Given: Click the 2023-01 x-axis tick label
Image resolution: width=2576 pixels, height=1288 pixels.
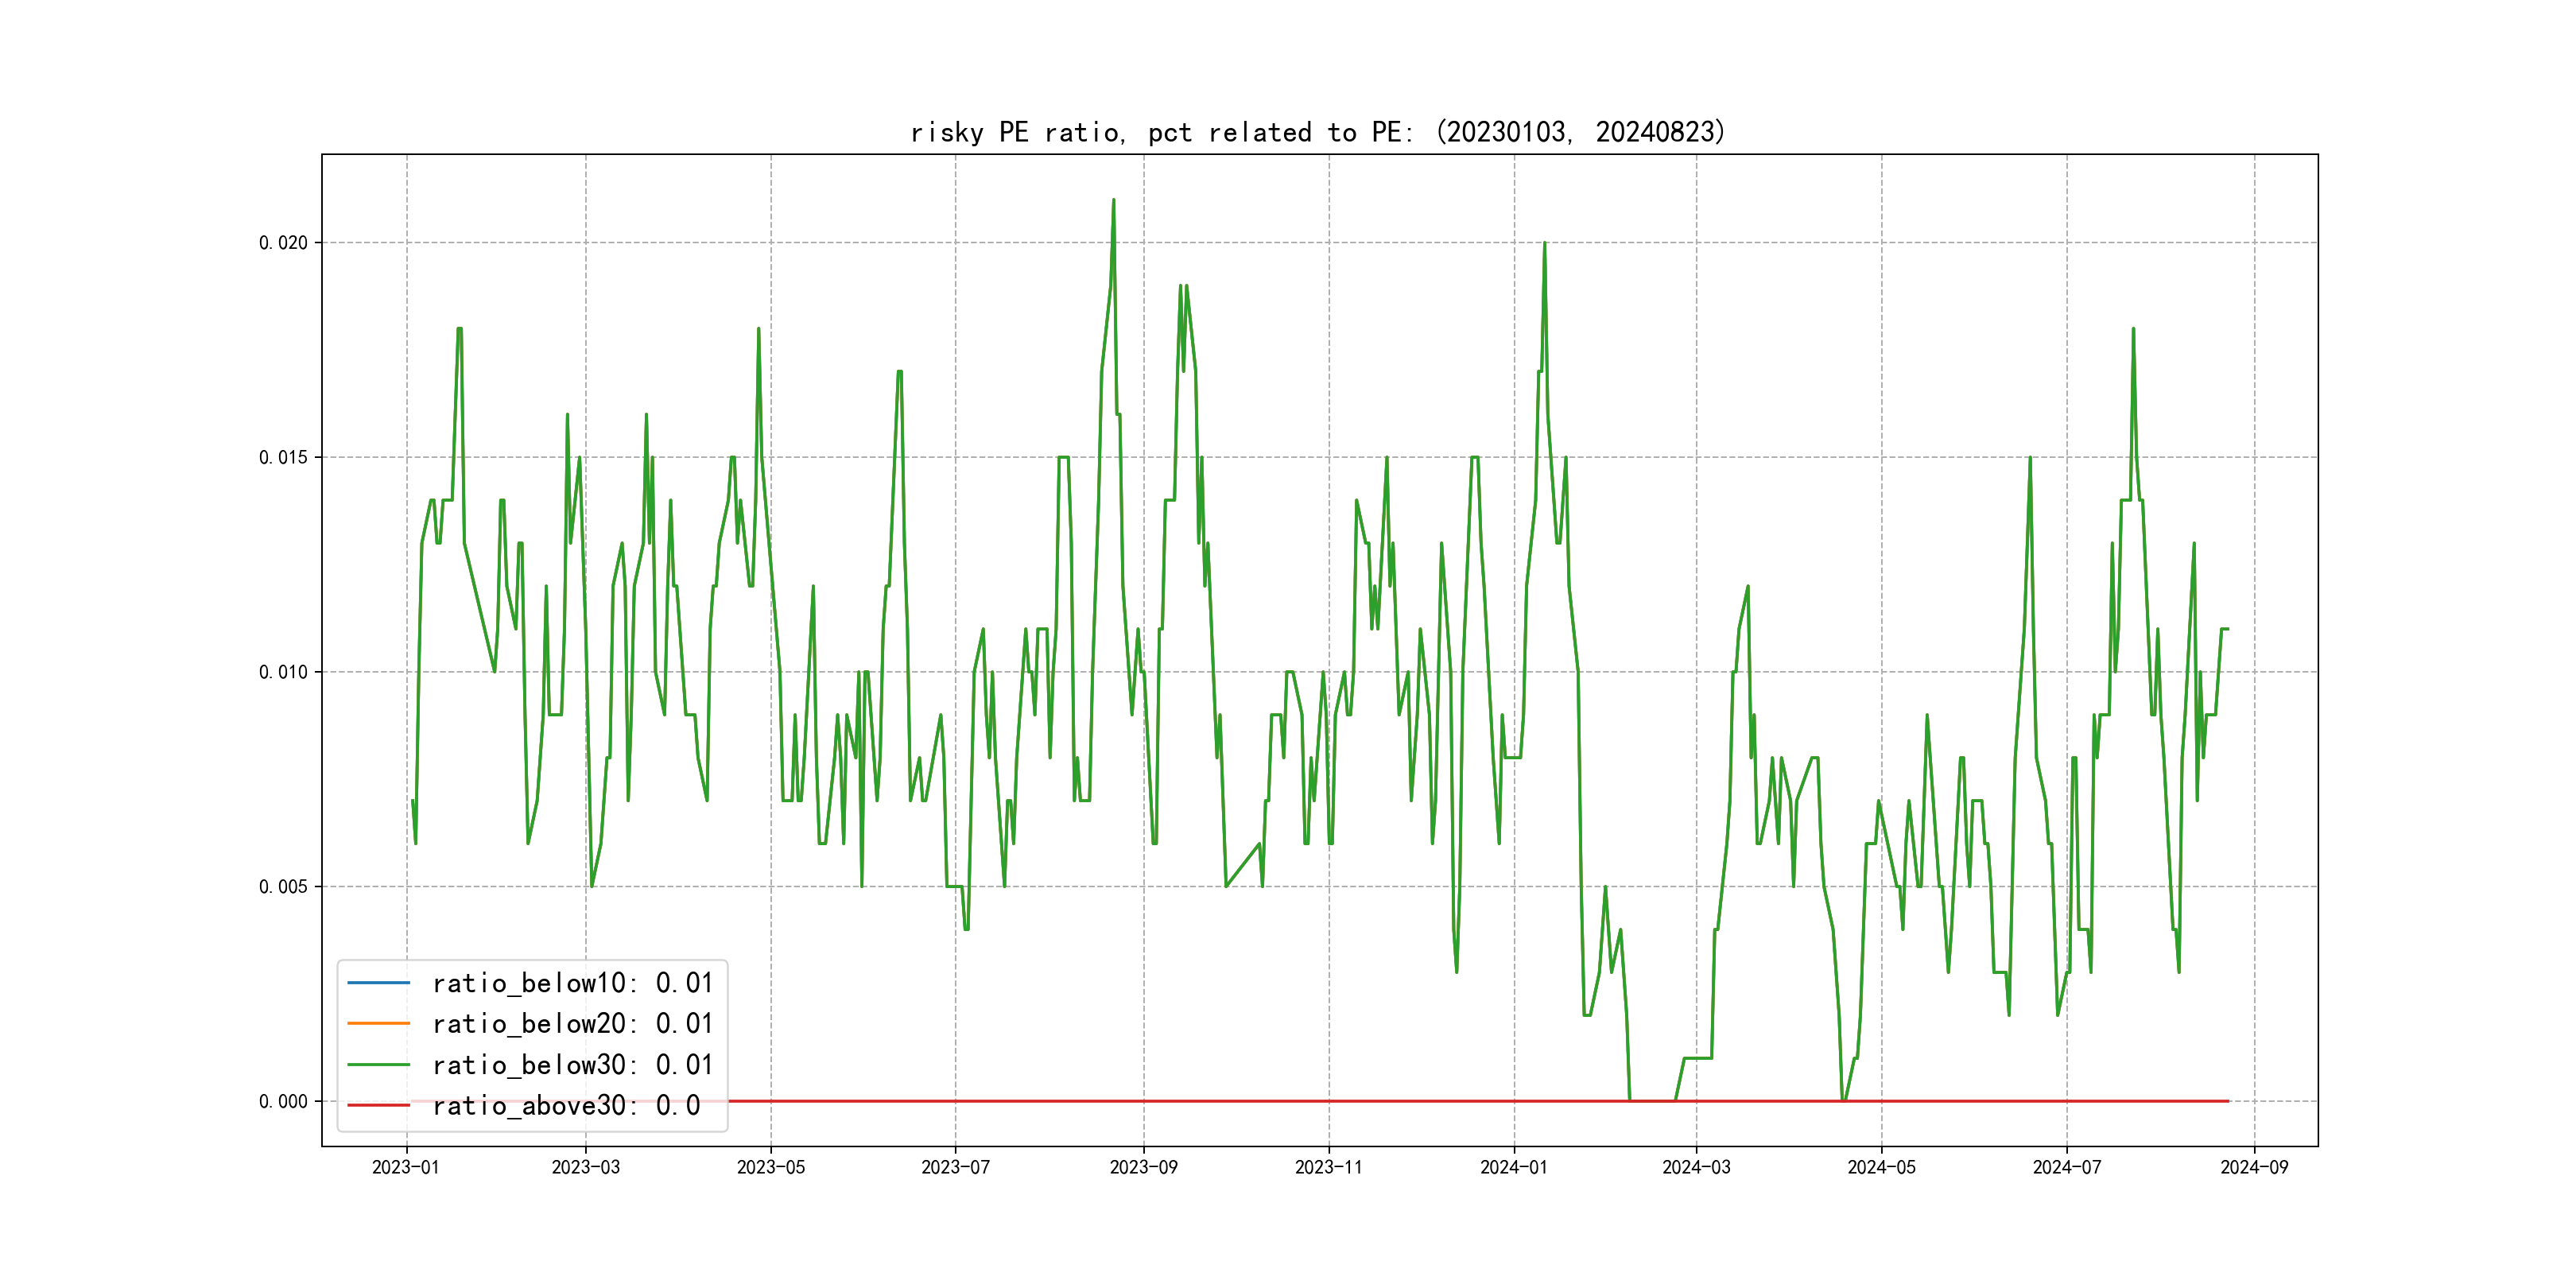Looking at the screenshot, I should pos(406,1167).
